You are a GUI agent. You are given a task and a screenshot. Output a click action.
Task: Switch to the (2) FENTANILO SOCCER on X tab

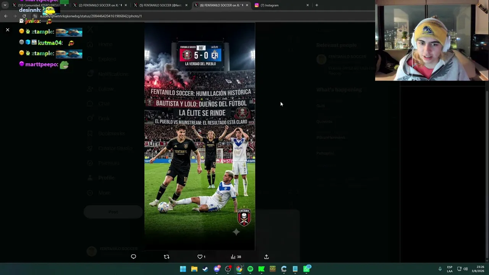click(100, 5)
